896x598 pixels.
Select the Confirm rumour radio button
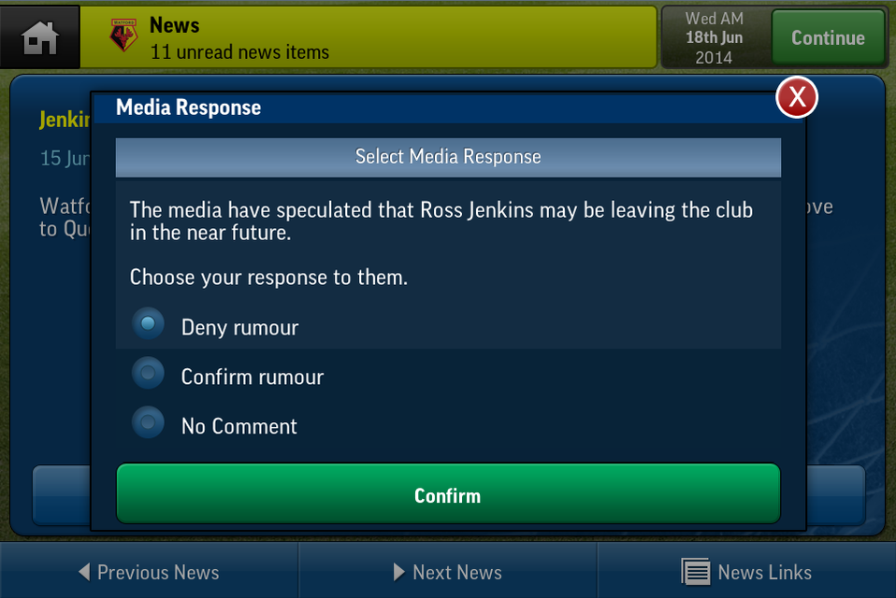coord(148,373)
